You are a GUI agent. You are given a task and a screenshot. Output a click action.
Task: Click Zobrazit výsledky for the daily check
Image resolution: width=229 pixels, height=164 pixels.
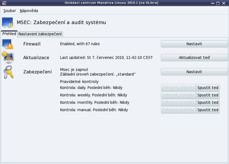point(178,88)
